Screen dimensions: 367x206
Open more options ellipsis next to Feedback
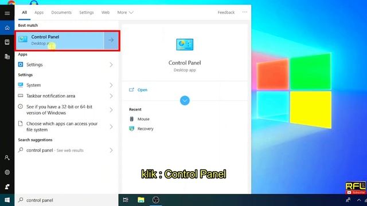(x=245, y=12)
